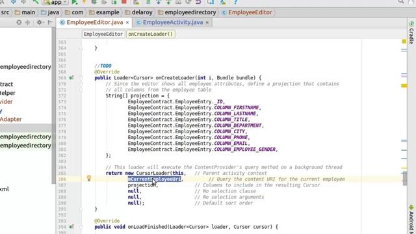Screen dimensions: 416x234
Task: Open the Android Monitor side tool window
Action: point(411,219)
